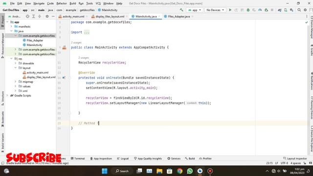
Task: Toggle the Gradle panel on right edge
Action: 311,50
